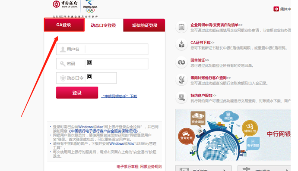Click the 动态口令 input field
The width and height of the screenshot is (298, 171).
(86, 78)
